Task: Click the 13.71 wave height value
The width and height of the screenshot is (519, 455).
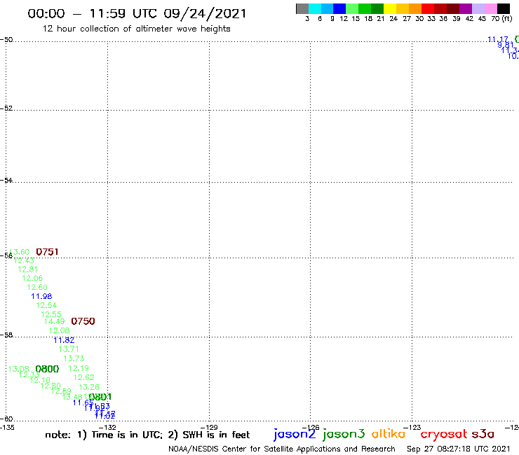Action: click(69, 349)
